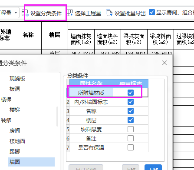Click the 上移 button
This screenshot has width=194, height=170.
tap(131, 167)
